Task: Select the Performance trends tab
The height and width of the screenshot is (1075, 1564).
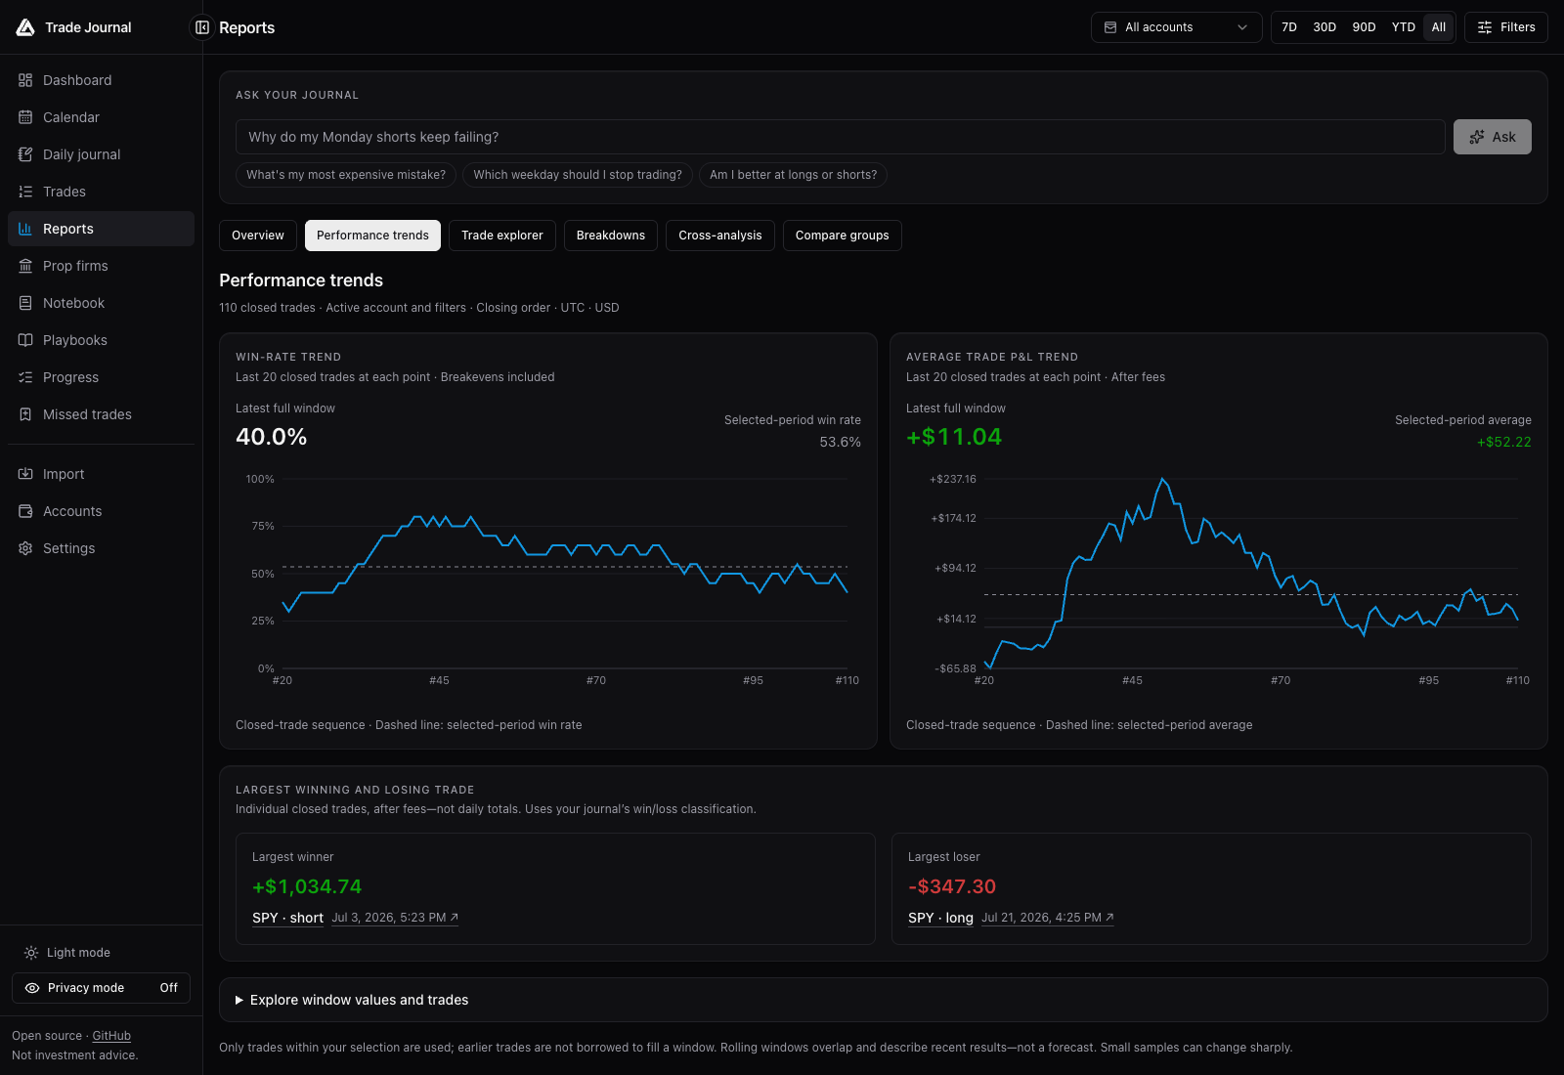Action: [372, 236]
